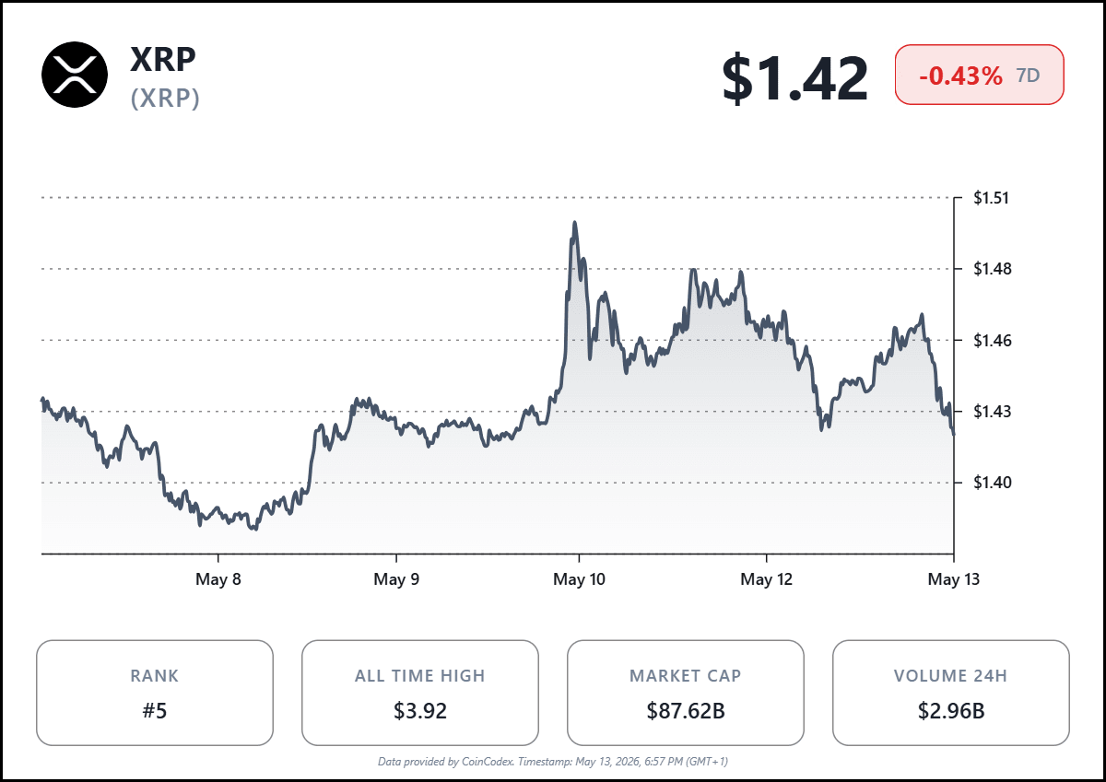
Task: Click the May 8 date axis label
Action: (x=218, y=579)
